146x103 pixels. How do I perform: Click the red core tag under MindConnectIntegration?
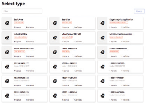click(116, 37)
